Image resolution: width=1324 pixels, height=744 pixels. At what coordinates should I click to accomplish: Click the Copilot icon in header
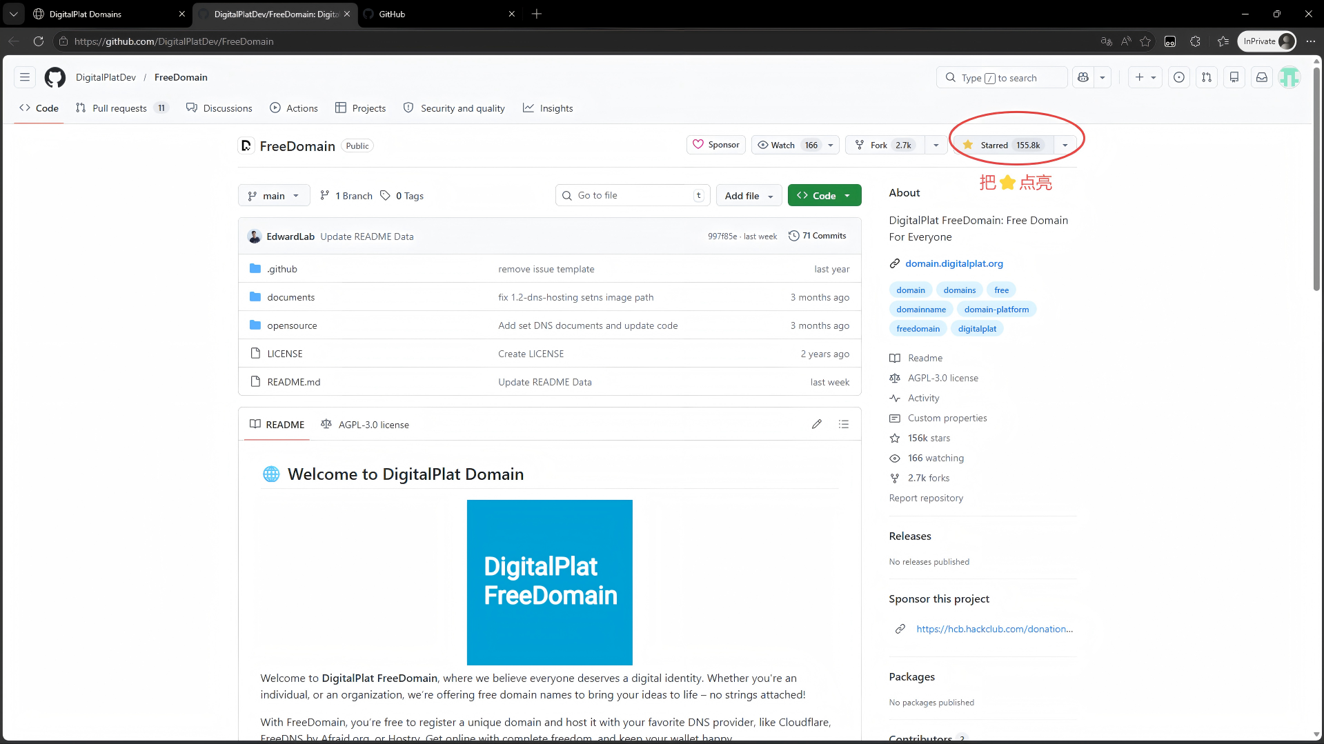1083,77
